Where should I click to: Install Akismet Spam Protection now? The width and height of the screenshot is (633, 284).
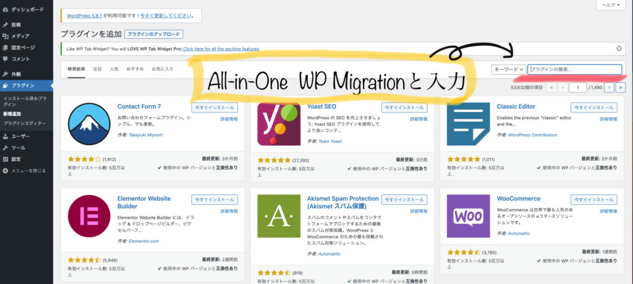pos(404,199)
